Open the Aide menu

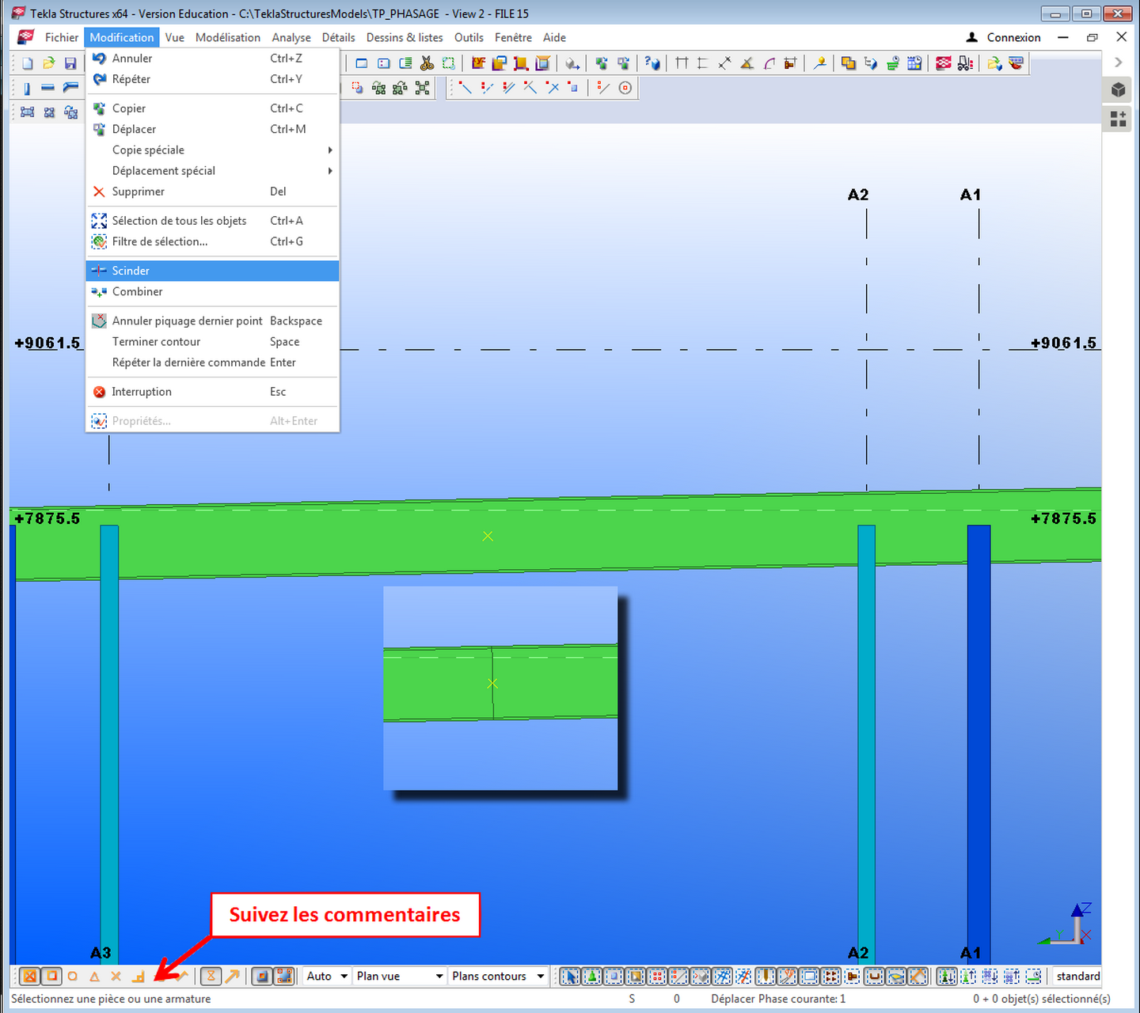pos(554,37)
